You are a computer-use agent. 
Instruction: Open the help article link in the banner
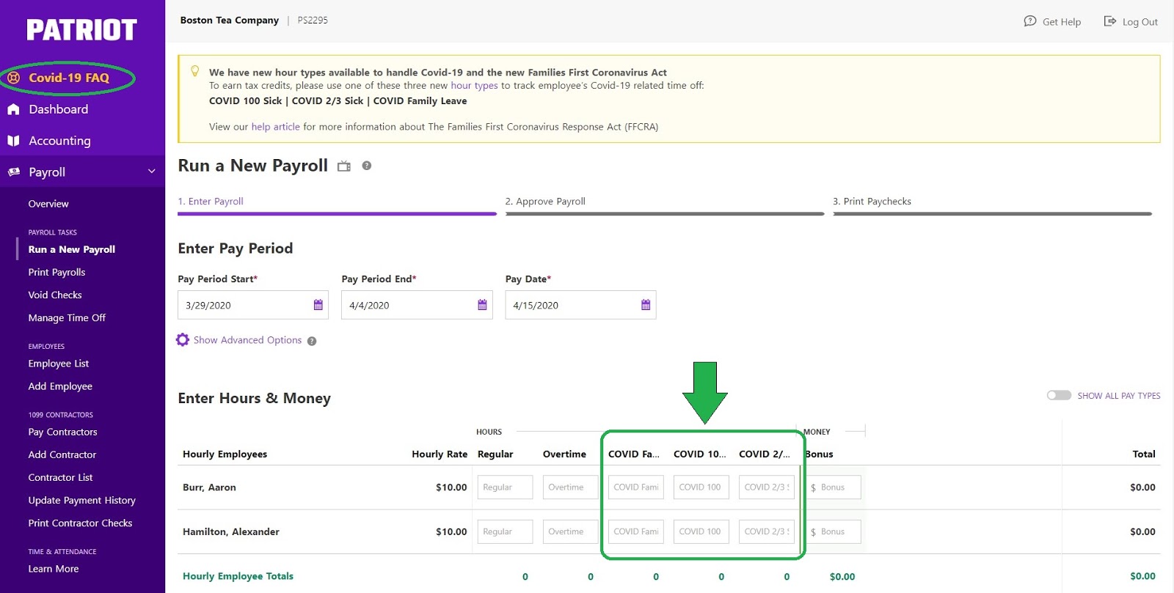pyautogui.click(x=275, y=127)
